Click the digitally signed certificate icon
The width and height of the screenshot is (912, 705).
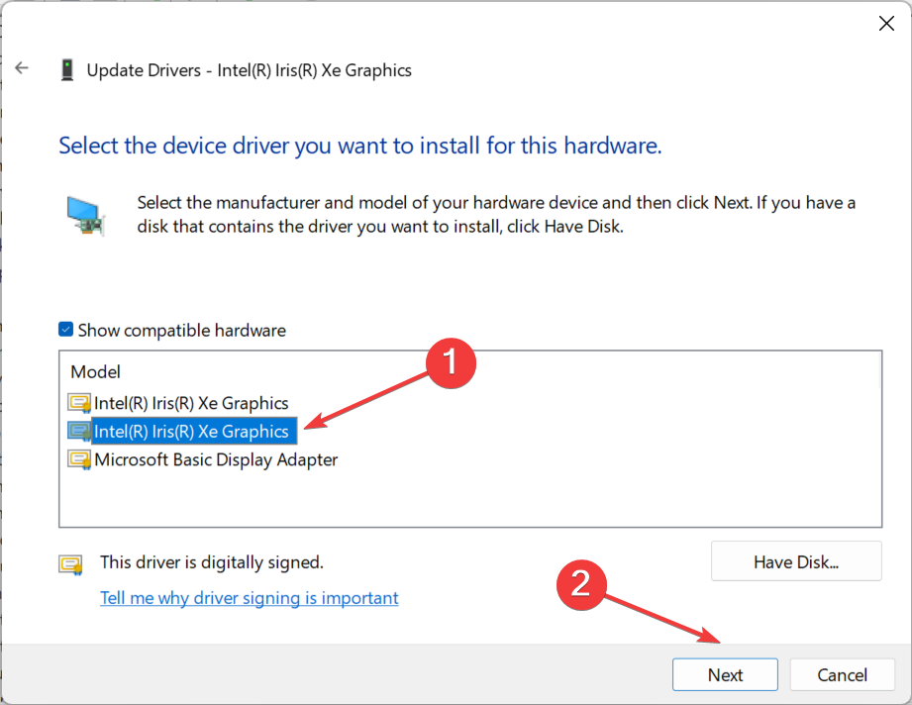pos(70,564)
